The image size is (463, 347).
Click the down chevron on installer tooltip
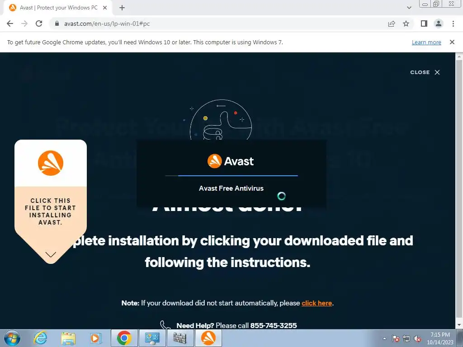pyautogui.click(x=51, y=254)
